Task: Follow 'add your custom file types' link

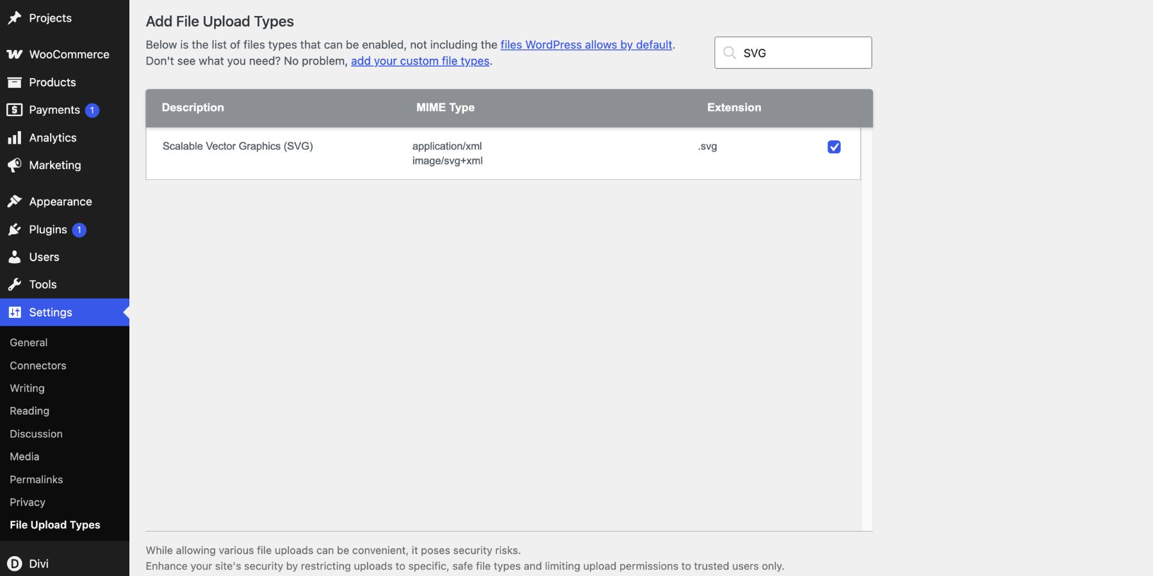Action: (x=420, y=61)
